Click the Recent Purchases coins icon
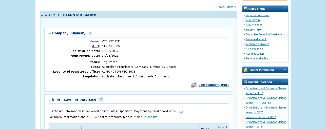This screenshot has height=129, width=326. pyautogui.click(x=245, y=70)
